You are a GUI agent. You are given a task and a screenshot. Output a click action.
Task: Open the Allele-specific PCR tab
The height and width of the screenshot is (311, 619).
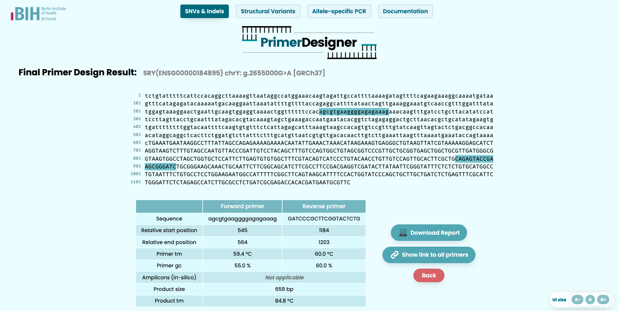[339, 11]
